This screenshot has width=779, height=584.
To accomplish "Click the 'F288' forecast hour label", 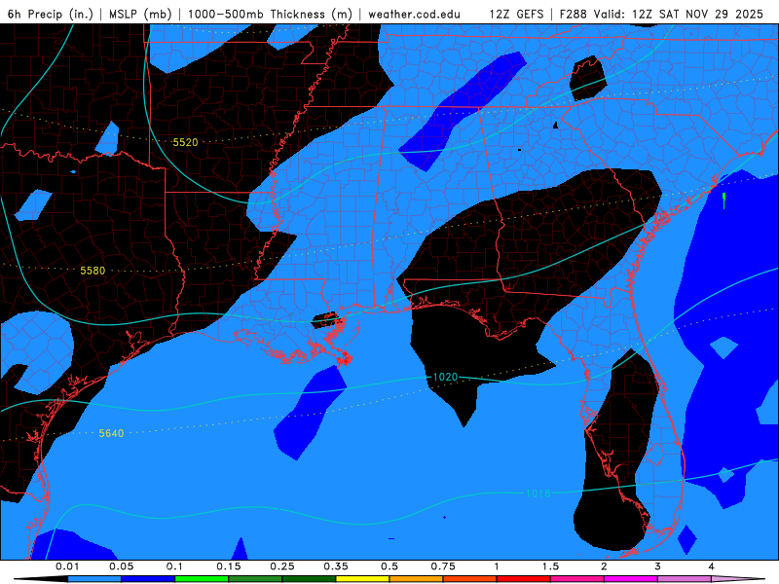I will 574,14.
